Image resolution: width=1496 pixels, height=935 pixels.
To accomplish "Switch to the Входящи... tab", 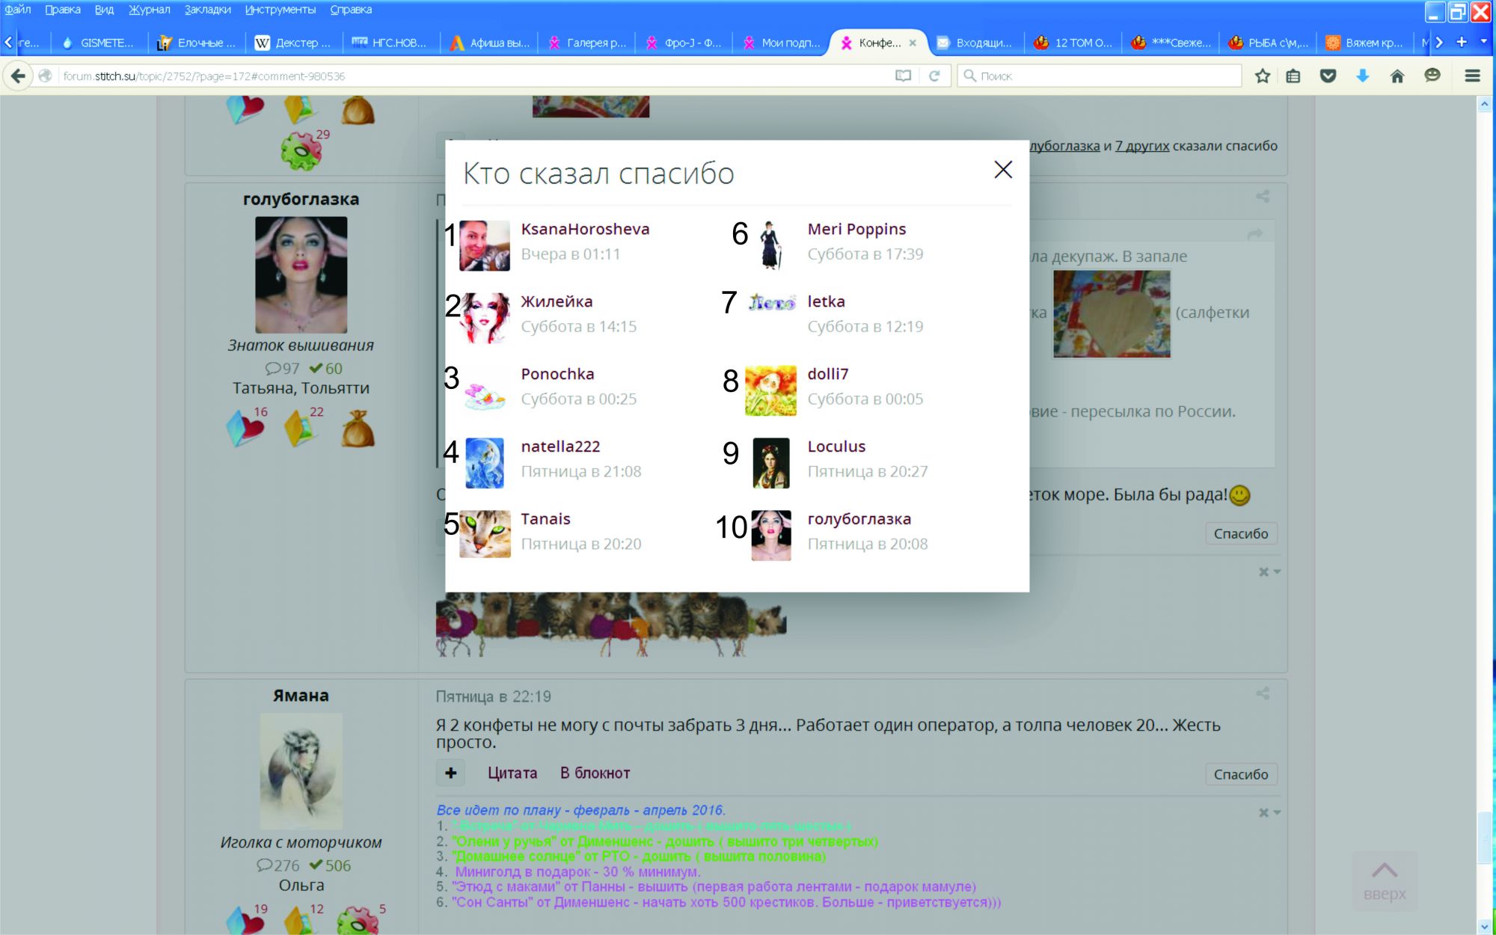I will [x=975, y=43].
